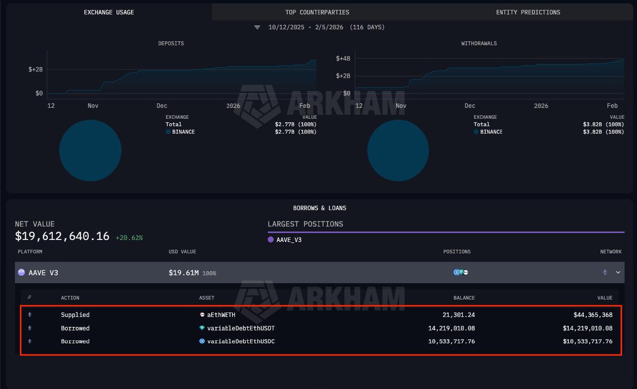
Task: Collapse the AAVE V3 row with its chevron
Action: [618, 272]
